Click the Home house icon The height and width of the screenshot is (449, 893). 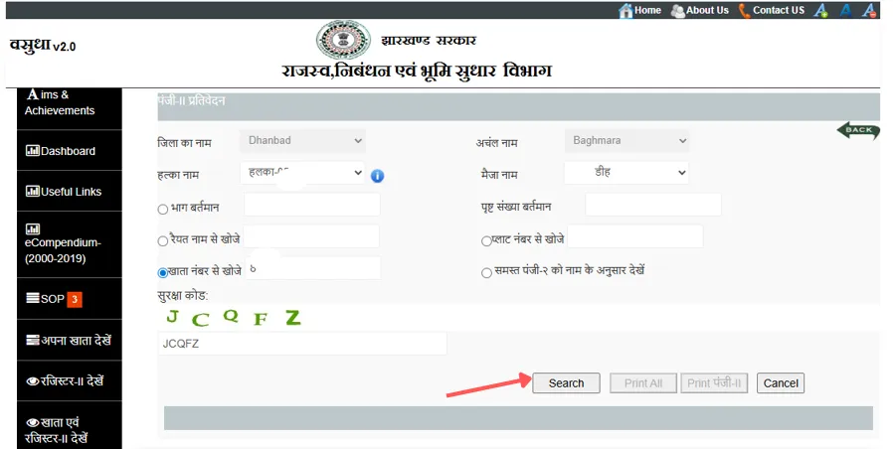coord(625,10)
